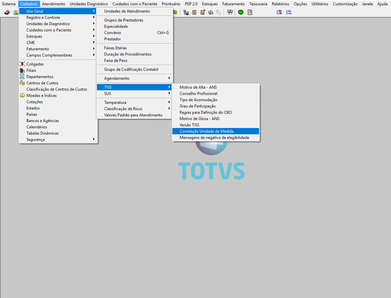The width and height of the screenshot is (391, 298).
Task: Open Centros de Custos icon entry
Action: pyautogui.click(x=22, y=83)
